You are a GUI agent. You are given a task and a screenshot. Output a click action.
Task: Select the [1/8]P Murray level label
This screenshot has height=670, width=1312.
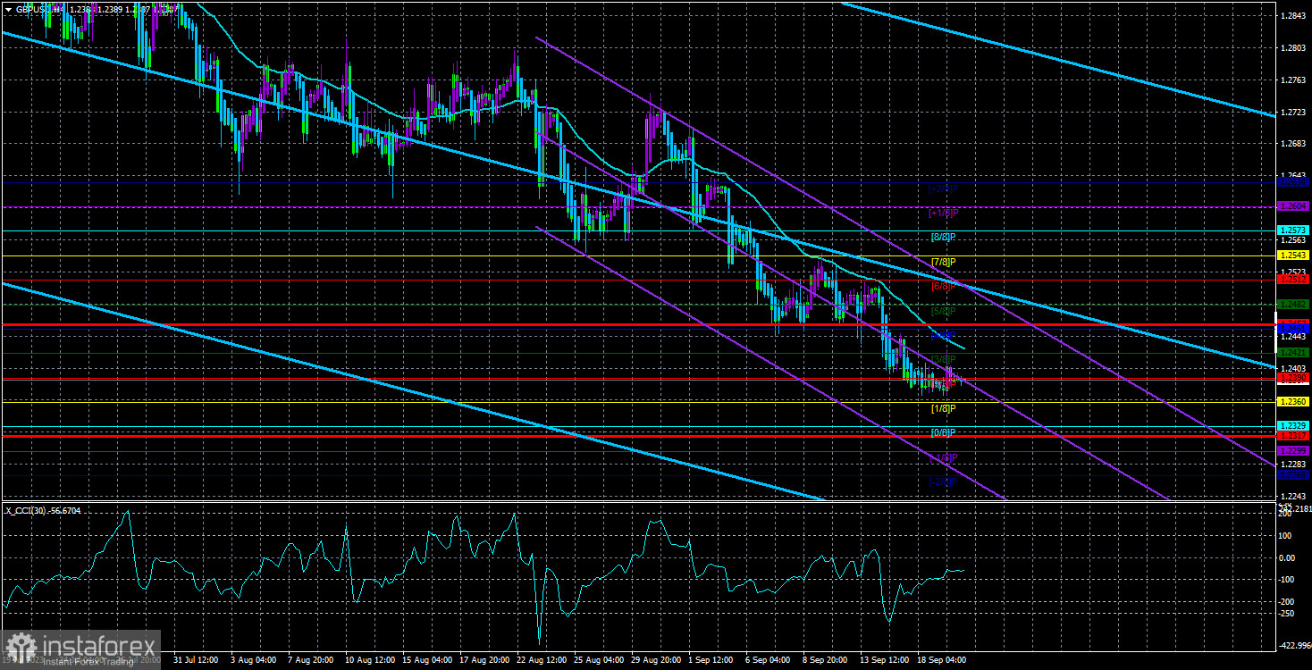[944, 409]
